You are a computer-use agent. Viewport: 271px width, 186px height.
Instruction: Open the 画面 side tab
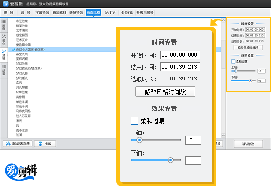(x=4, y=25)
